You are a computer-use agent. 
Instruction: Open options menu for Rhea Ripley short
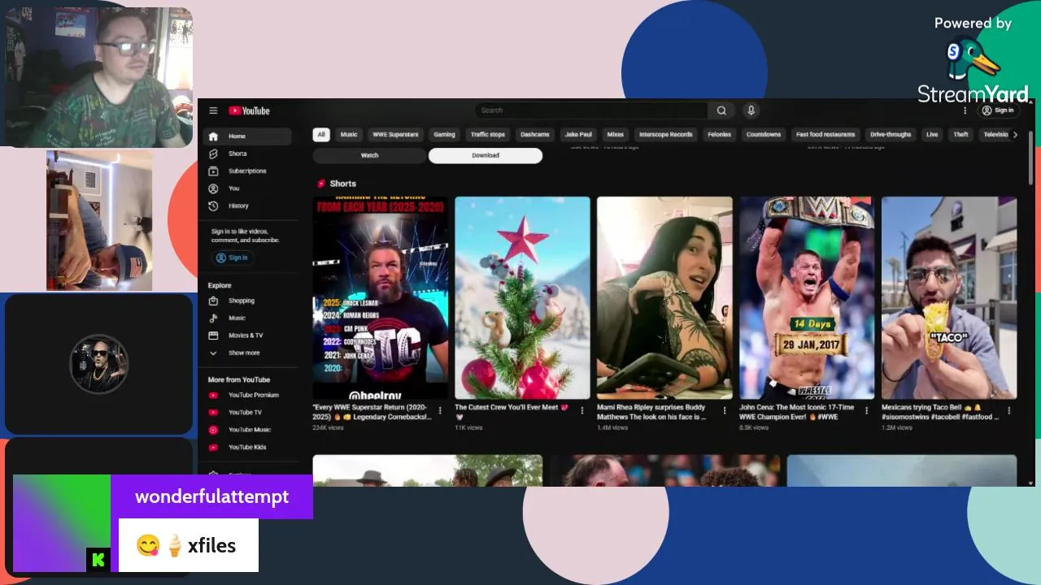click(x=725, y=411)
